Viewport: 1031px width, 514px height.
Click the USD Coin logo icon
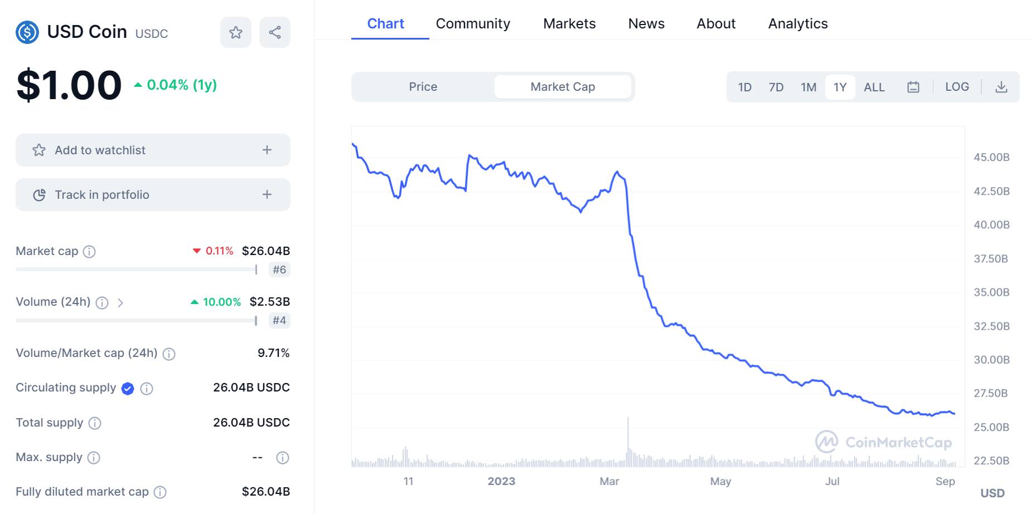[27, 32]
